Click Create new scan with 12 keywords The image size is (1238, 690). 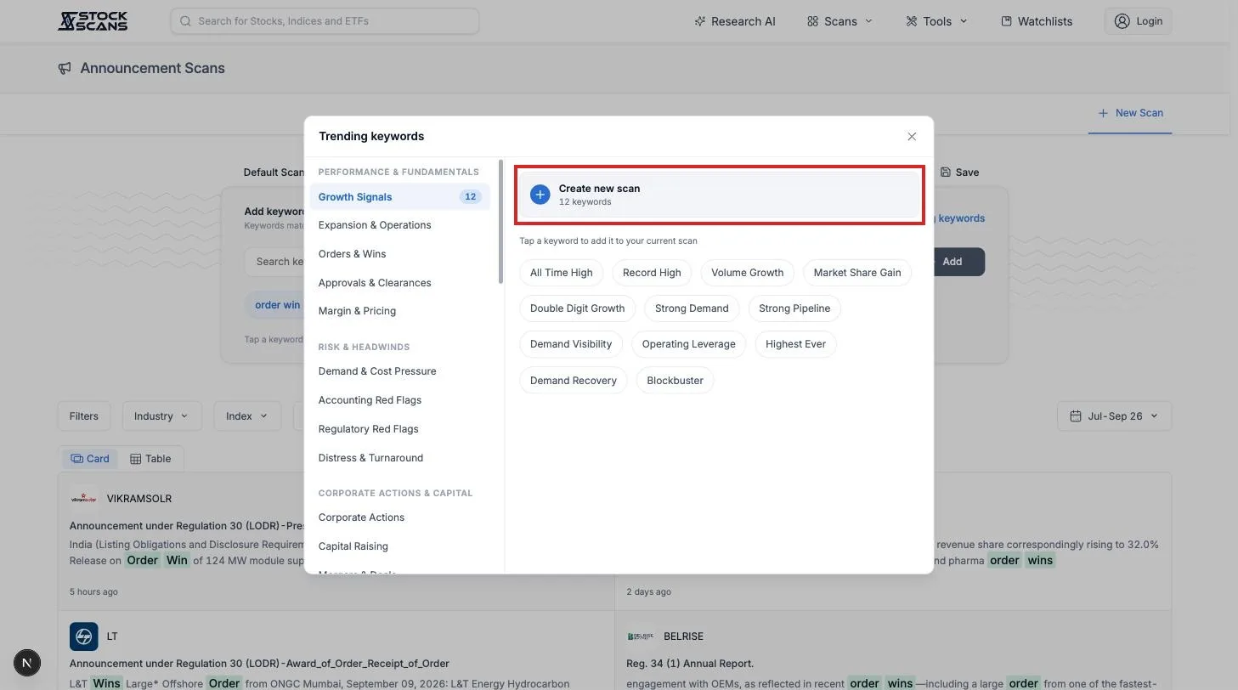pyautogui.click(x=720, y=195)
